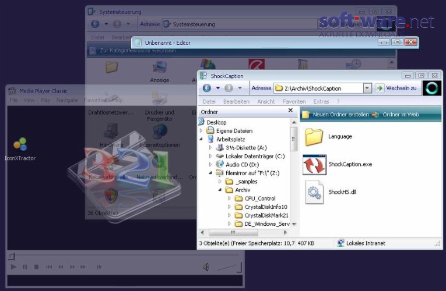Open address bar dropdown in ShockCaption window

coord(367,88)
